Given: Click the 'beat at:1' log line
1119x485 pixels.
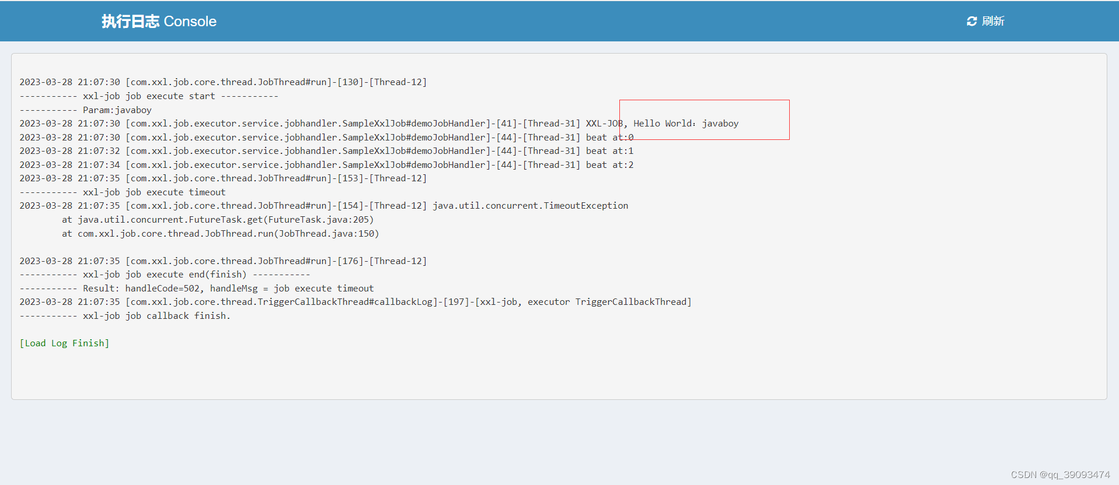Looking at the screenshot, I should pos(326,151).
